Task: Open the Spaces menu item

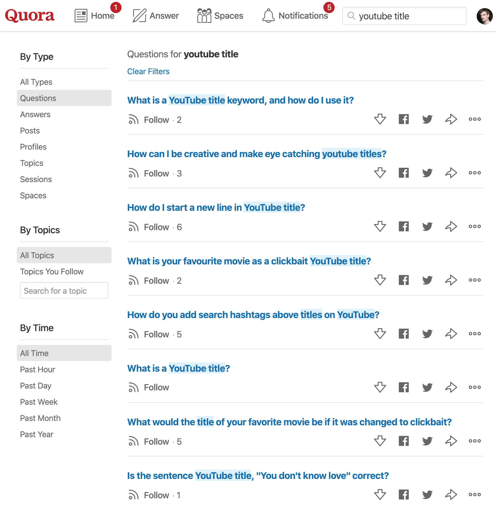Action: pos(220,15)
